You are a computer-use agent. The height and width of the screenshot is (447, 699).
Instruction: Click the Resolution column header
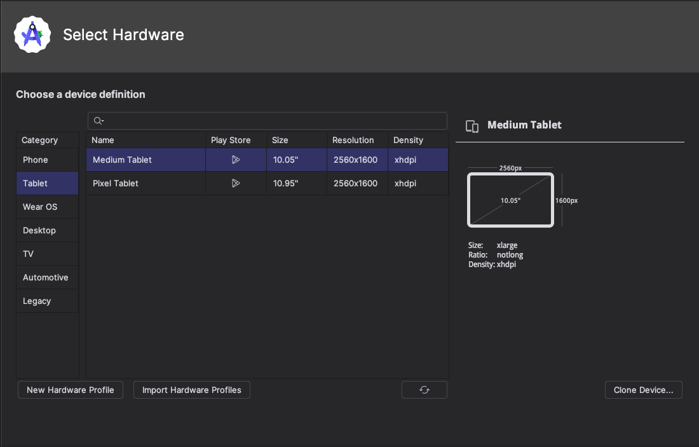click(x=352, y=140)
